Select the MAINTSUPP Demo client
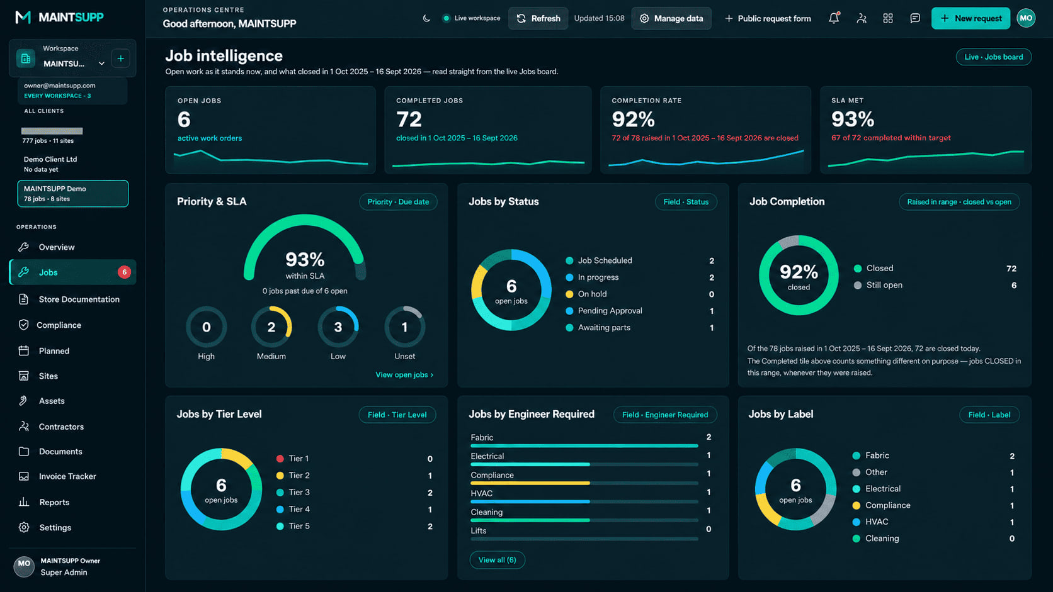This screenshot has width=1053, height=592. [x=72, y=194]
